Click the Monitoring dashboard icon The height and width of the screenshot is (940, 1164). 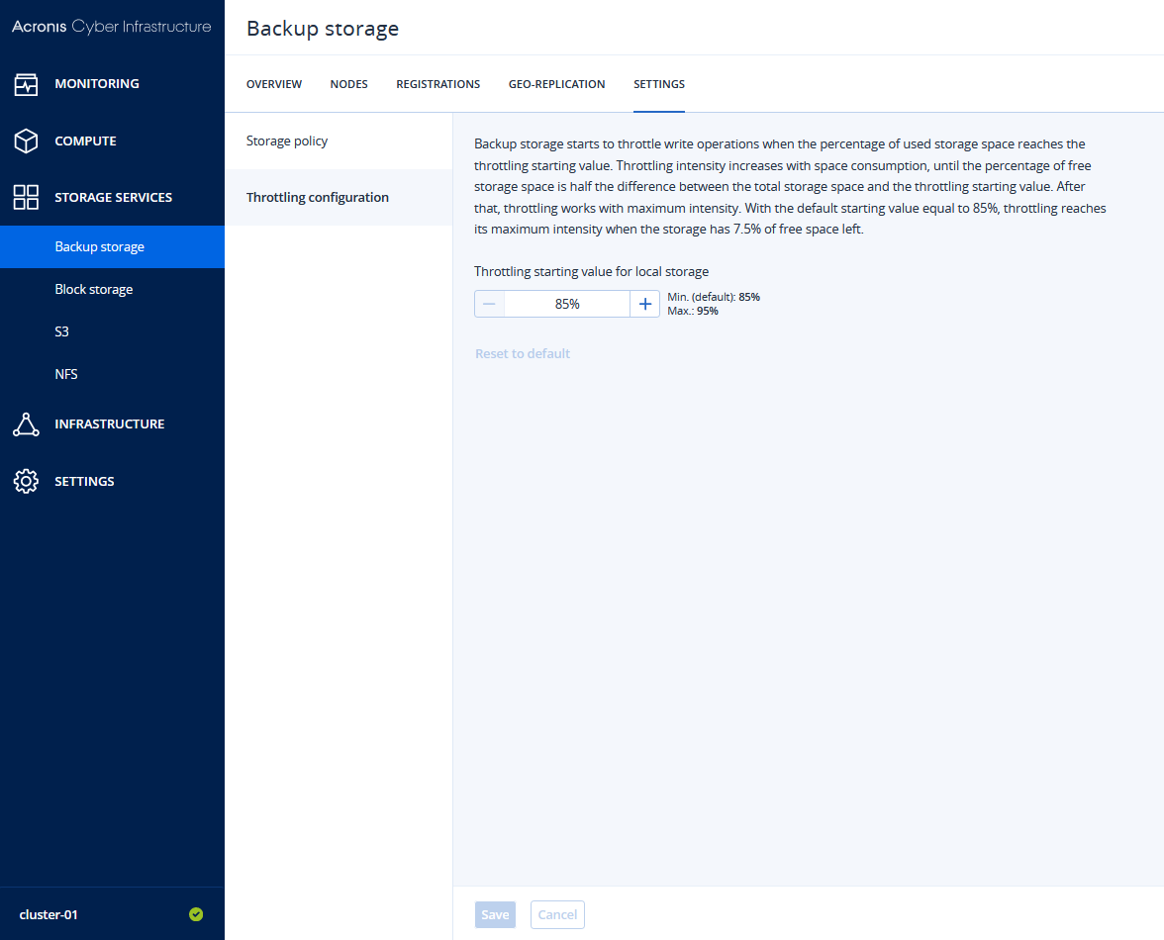click(x=27, y=84)
